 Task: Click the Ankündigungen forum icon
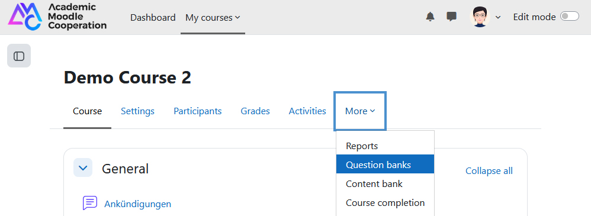click(90, 203)
